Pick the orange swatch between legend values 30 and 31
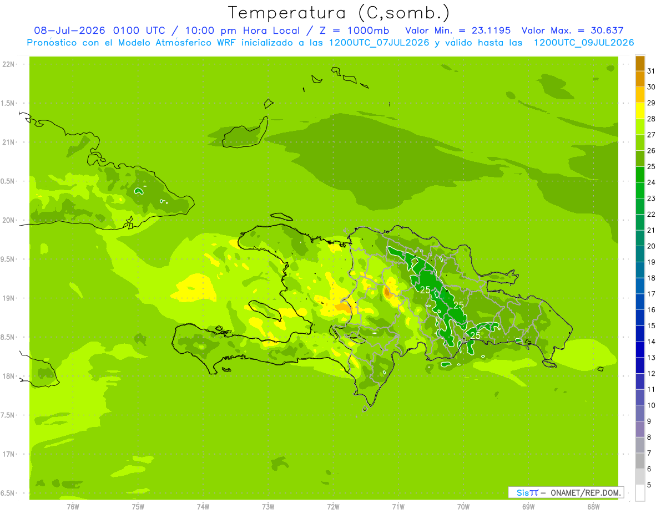The image size is (666, 514). [640, 79]
